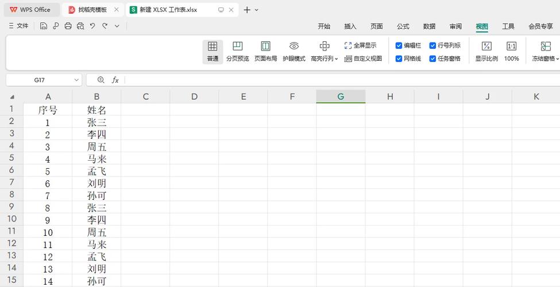Select cell A15 containing 14

(48, 280)
